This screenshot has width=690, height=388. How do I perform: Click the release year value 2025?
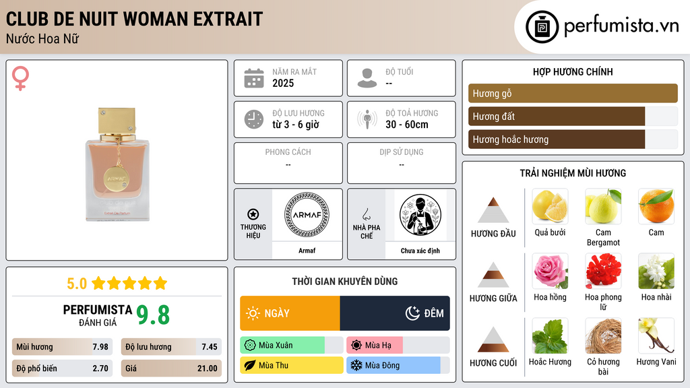(283, 83)
